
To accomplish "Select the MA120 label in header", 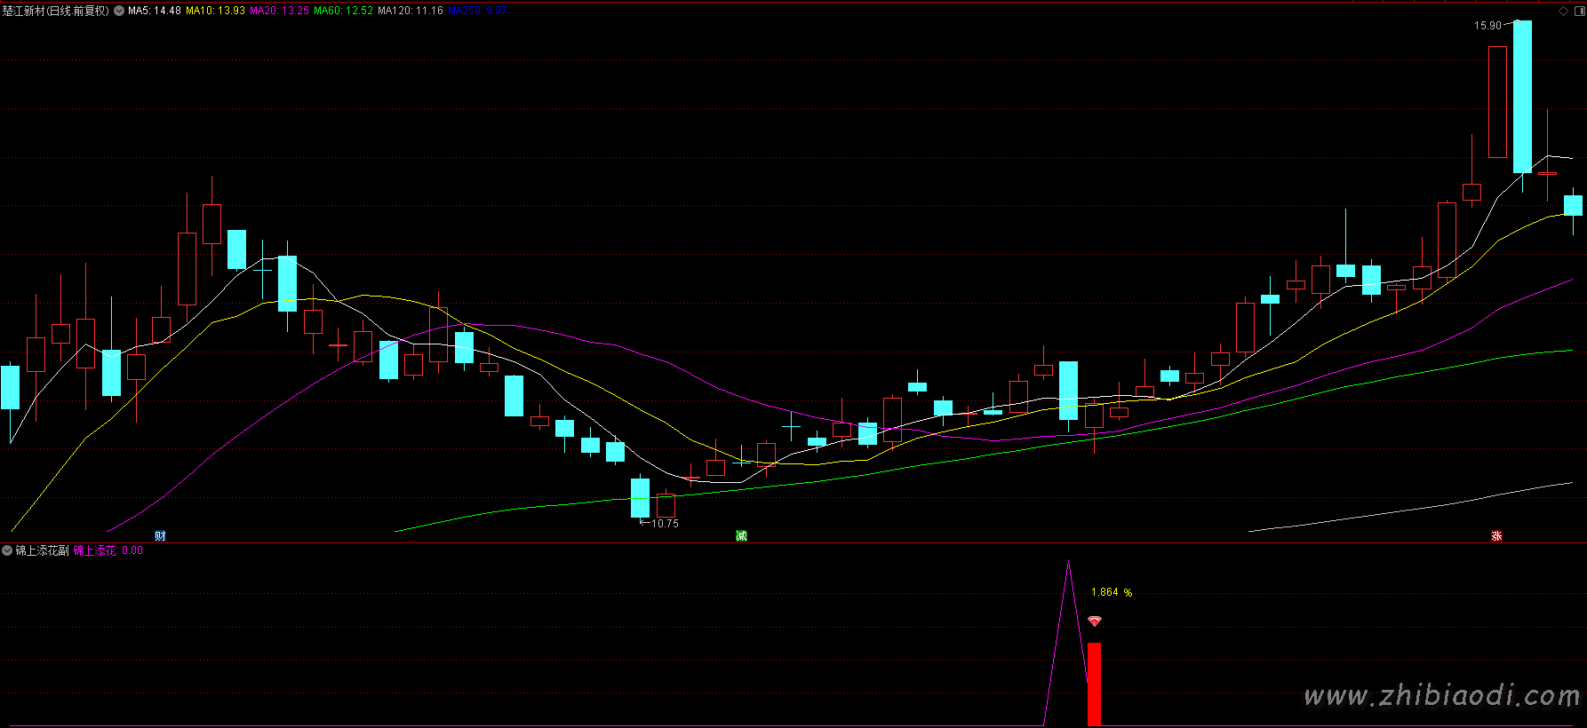I will click(410, 11).
